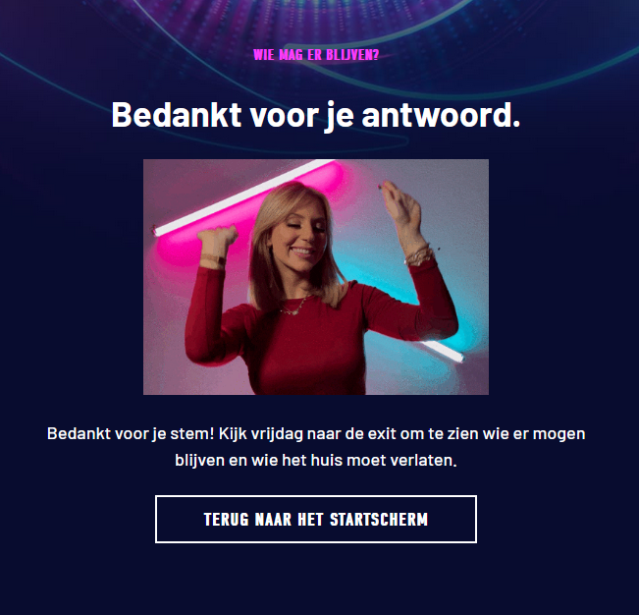Open the dancing woman GIF
Viewport: 639px width, 615px height.
(x=316, y=277)
